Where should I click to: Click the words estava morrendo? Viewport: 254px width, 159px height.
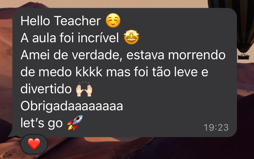(176, 55)
